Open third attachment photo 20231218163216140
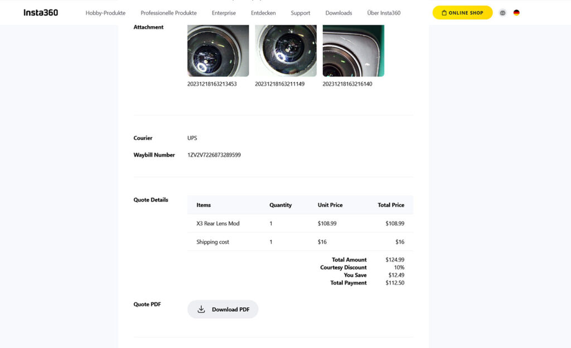The width and height of the screenshot is (571, 348). coord(353,51)
